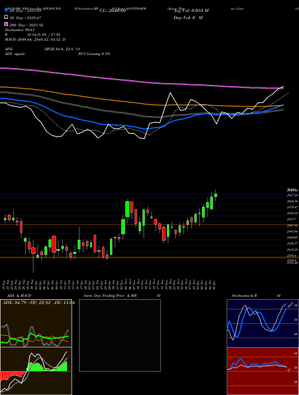The height and width of the screenshot is (395, 299).
Task: Click the 'Stochastics & R' panel title
Action: pyautogui.click(x=244, y=296)
